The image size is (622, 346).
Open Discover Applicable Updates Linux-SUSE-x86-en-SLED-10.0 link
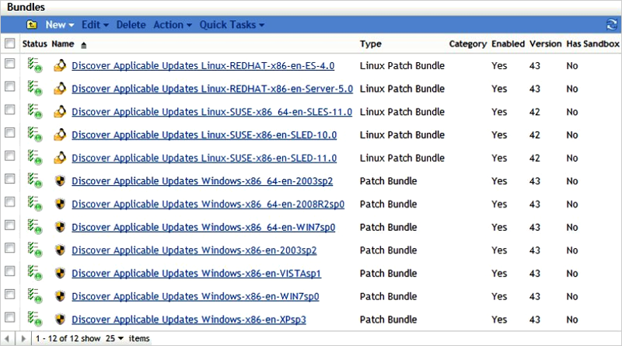point(204,135)
